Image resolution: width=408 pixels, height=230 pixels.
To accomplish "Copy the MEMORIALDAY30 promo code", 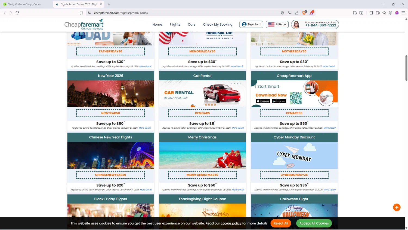I will (x=202, y=52).
